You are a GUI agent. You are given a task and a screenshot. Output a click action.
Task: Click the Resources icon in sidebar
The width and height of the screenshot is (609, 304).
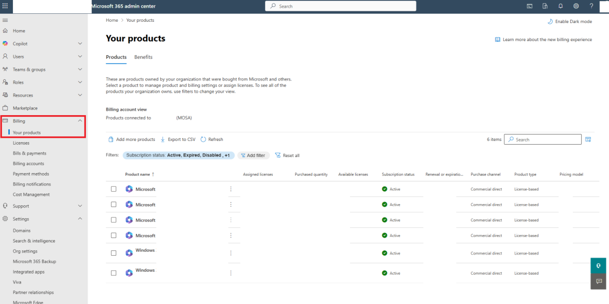click(5, 95)
